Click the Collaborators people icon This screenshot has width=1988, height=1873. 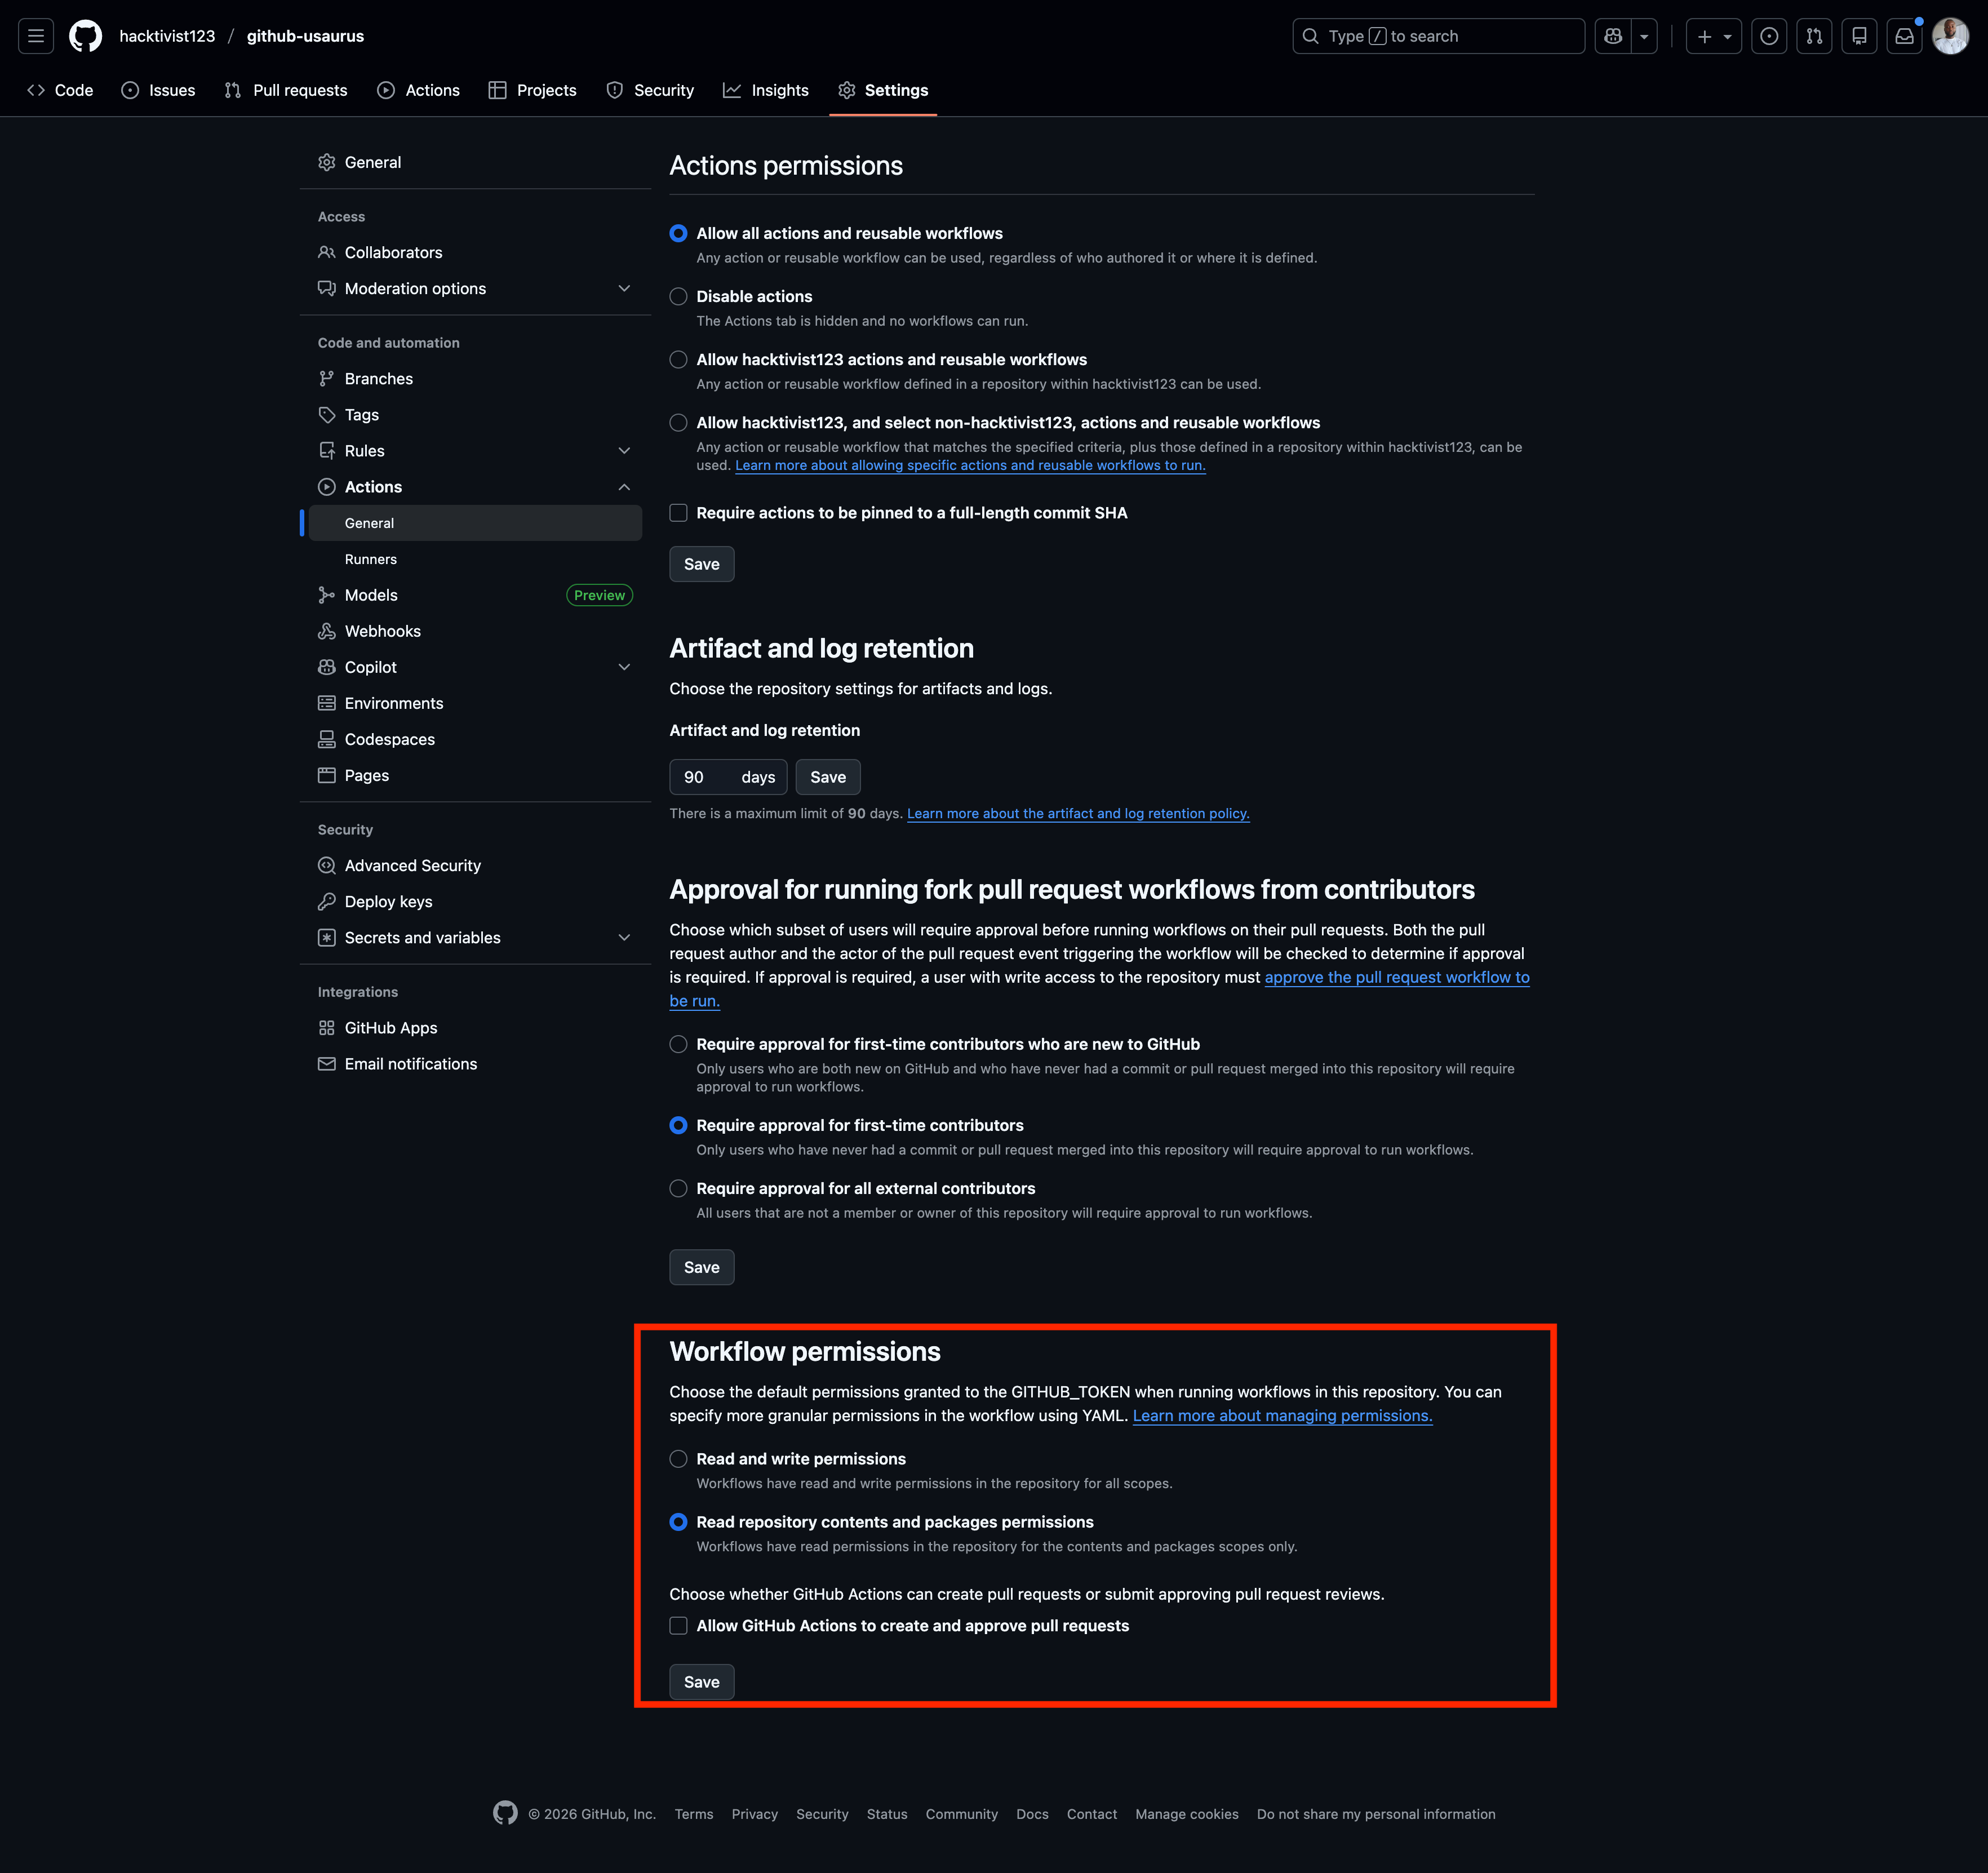point(326,252)
